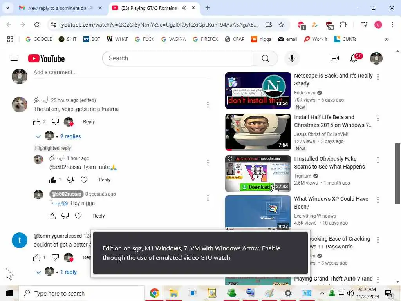
Task: Open the FIREFOX bookmark
Action: (206, 39)
